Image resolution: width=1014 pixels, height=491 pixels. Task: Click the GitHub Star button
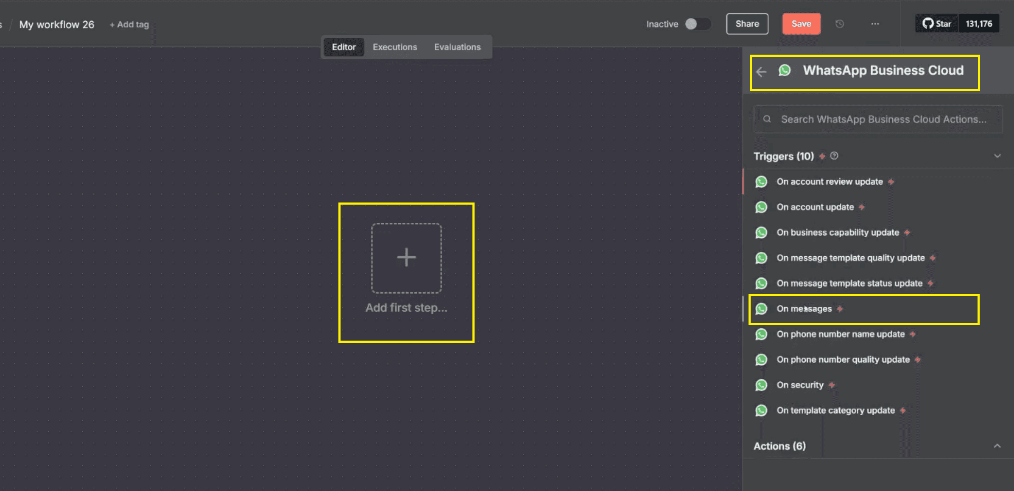tap(937, 24)
